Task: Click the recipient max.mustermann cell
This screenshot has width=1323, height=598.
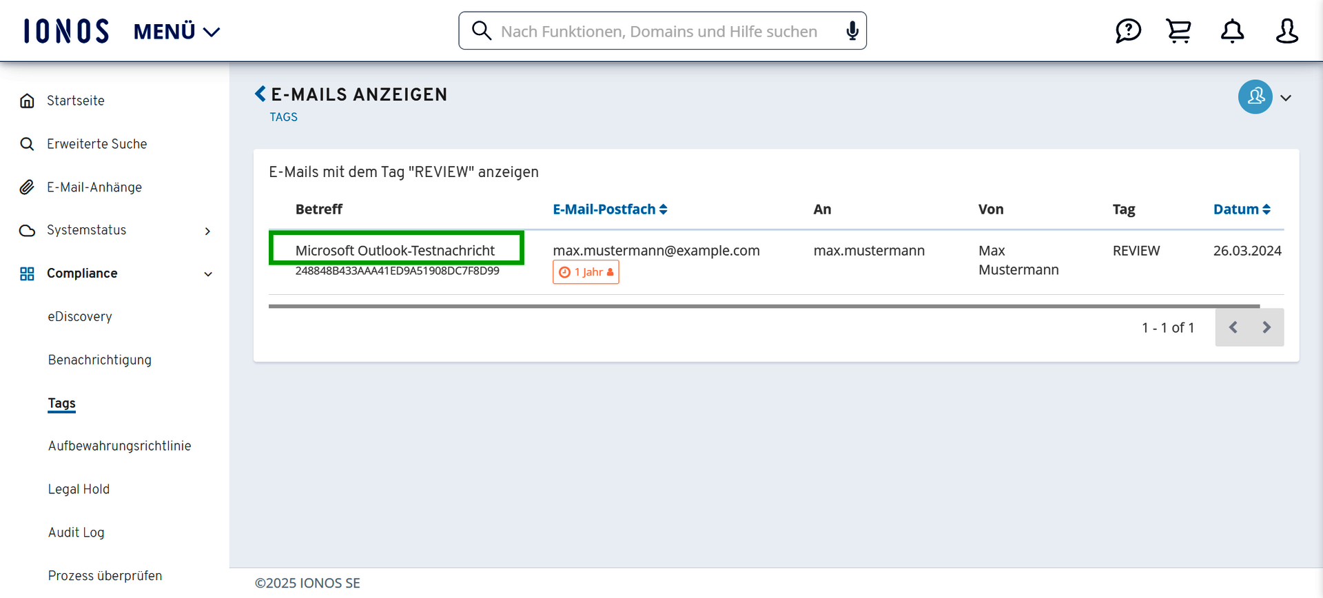Action: point(869,251)
